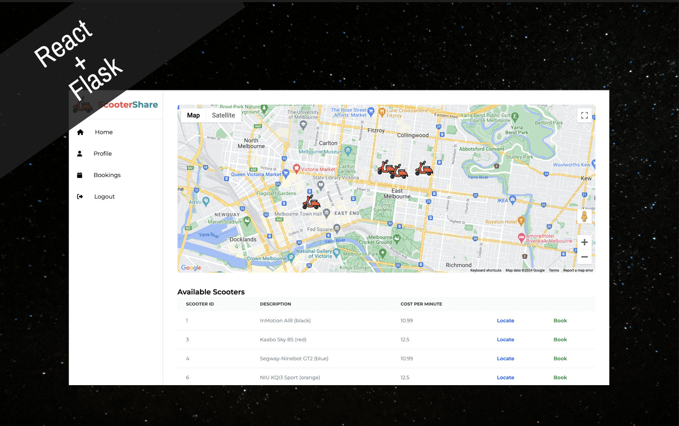
Task: Click the 'Kaabo Sky 8S (red)' description cell
Action: [x=283, y=340]
